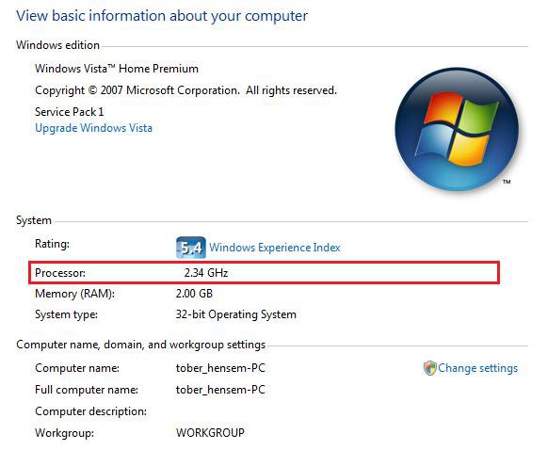Select the Processor 2.34 GHz value

(206, 272)
